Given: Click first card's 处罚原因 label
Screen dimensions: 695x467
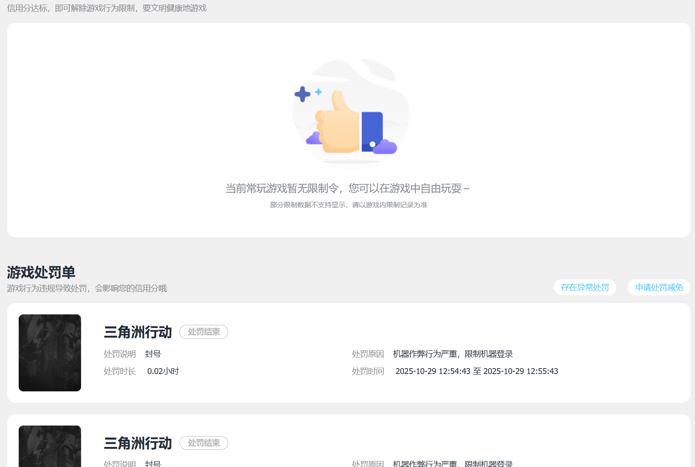Looking at the screenshot, I should click(368, 354).
